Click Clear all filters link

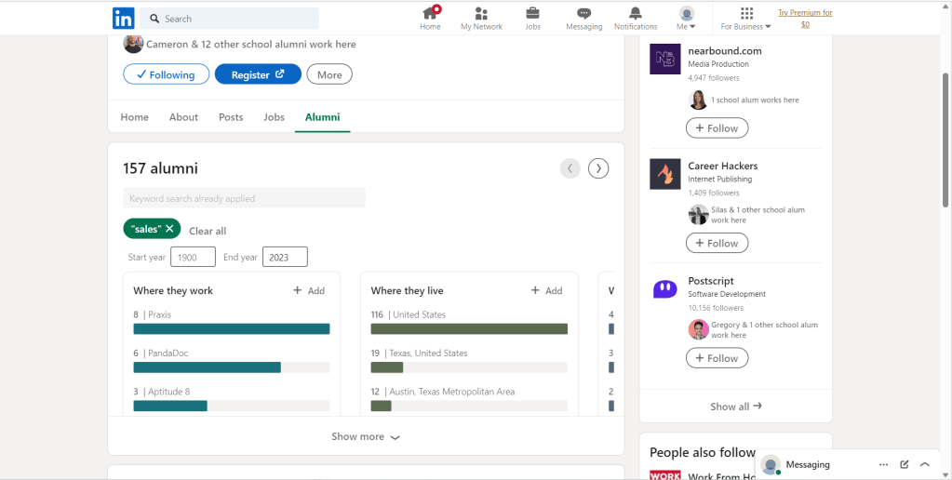point(208,231)
